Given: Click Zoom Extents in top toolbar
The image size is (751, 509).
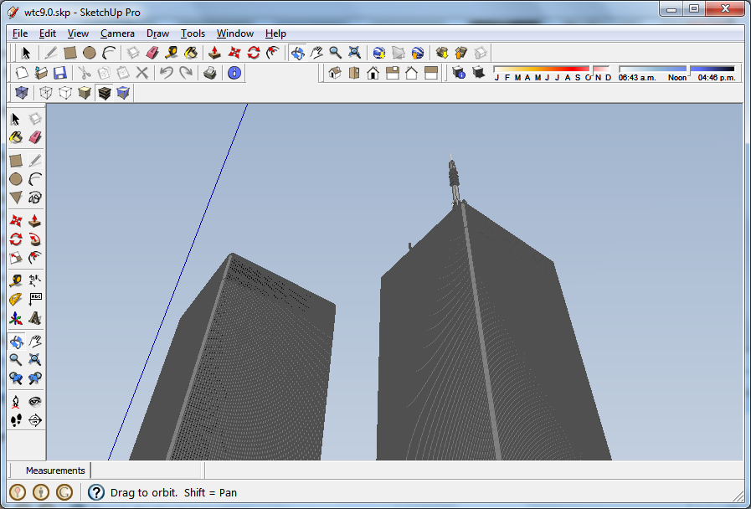Looking at the screenshot, I should (x=354, y=53).
